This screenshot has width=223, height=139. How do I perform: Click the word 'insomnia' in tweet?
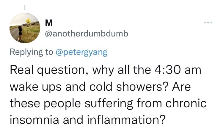(x=34, y=120)
